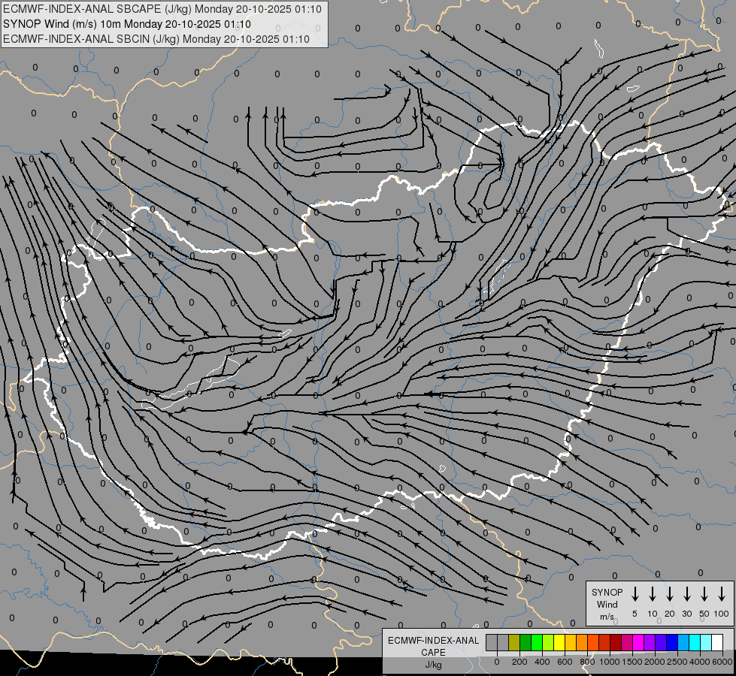Screen dimensions: 736x676
Task: Click the wind arrow above the 10 label
Action: point(653,594)
